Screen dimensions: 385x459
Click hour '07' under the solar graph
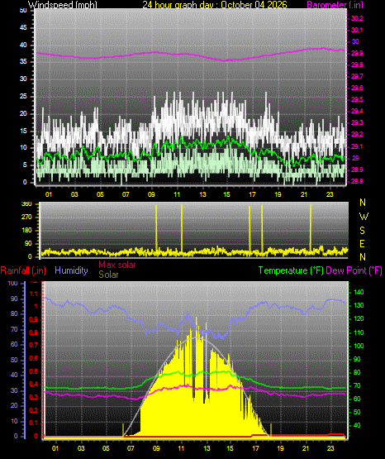tap(131, 448)
